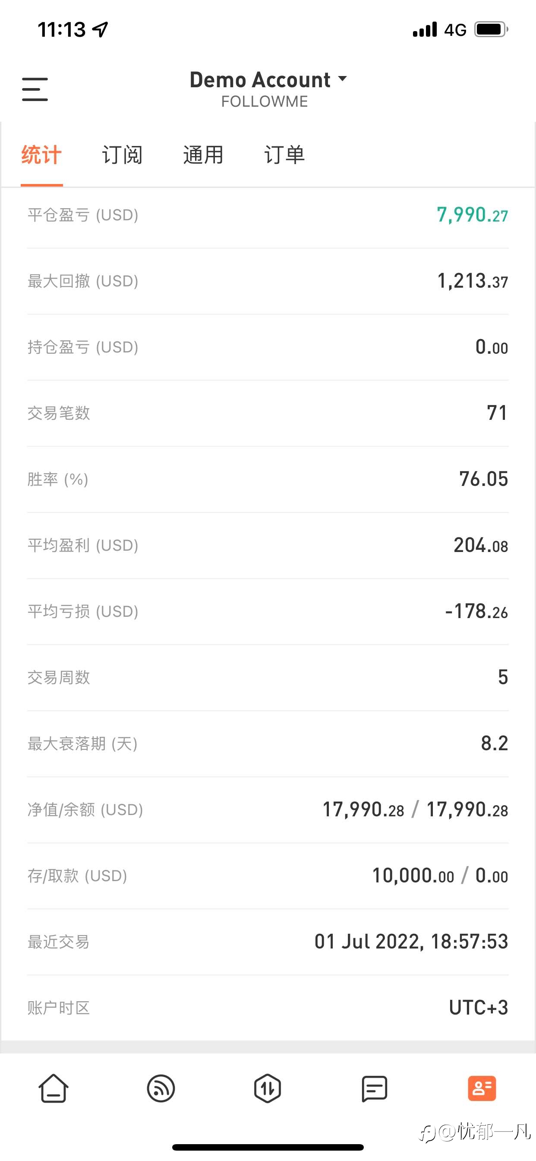
Task: Select the 统计 tab
Action: click(41, 155)
